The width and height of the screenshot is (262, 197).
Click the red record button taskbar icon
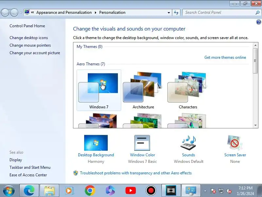point(151,190)
